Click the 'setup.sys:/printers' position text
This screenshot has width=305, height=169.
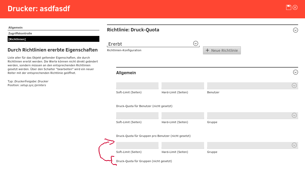33,85
